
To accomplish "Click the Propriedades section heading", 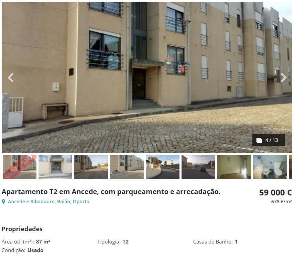I will (22, 229).
